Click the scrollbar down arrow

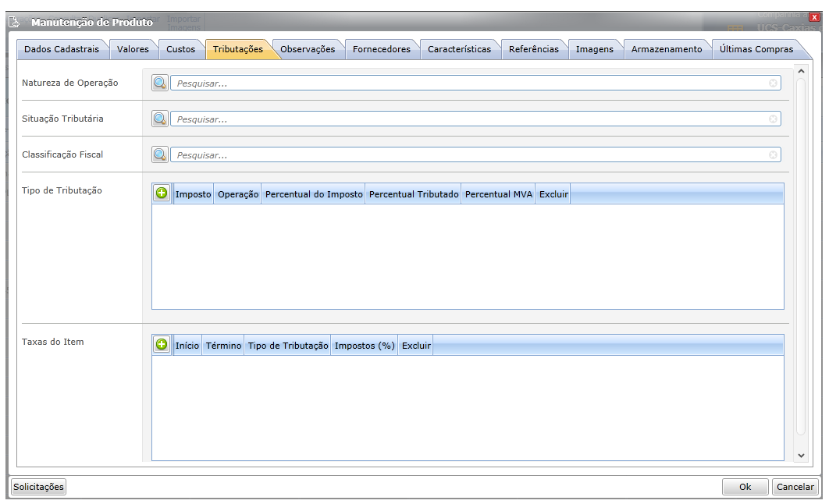pyautogui.click(x=801, y=456)
